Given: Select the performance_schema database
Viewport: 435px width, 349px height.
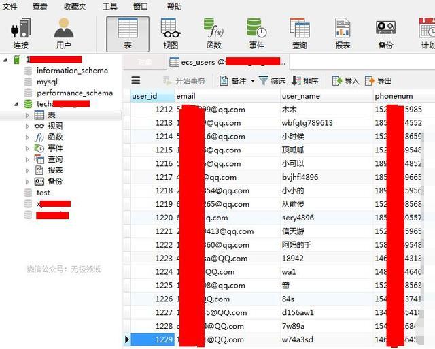Looking at the screenshot, I should (x=75, y=93).
